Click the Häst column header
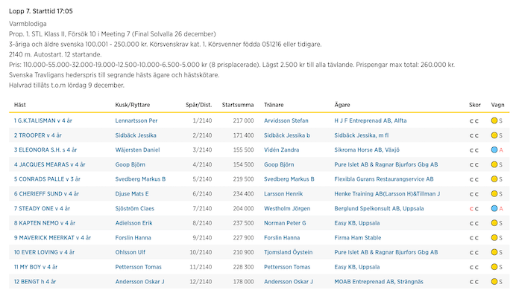 19,105
